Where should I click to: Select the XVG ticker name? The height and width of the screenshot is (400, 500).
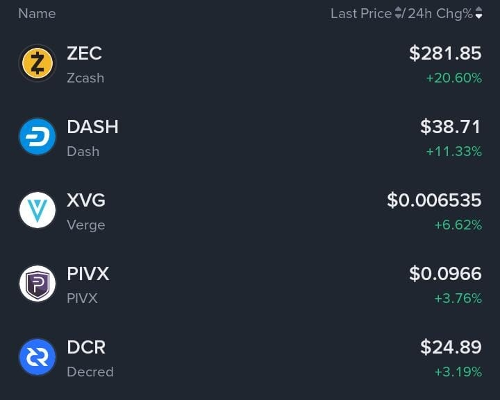tap(86, 200)
